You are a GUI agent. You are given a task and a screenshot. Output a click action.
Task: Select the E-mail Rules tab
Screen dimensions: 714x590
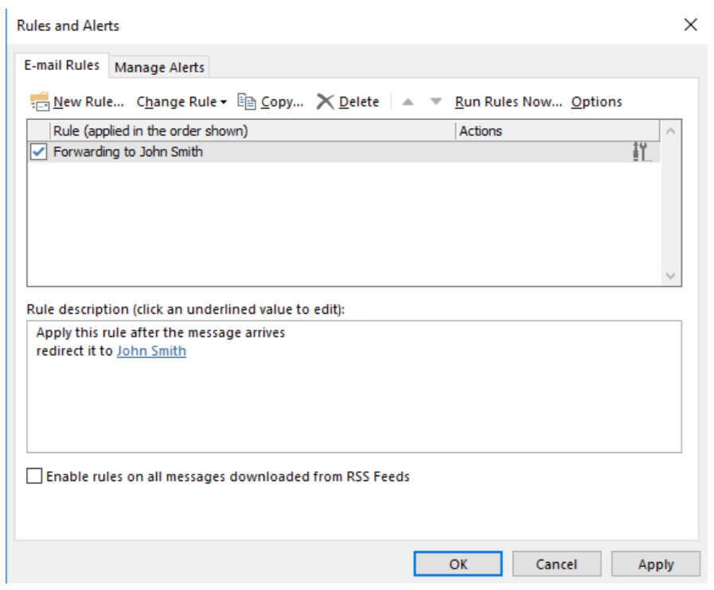[61, 67]
